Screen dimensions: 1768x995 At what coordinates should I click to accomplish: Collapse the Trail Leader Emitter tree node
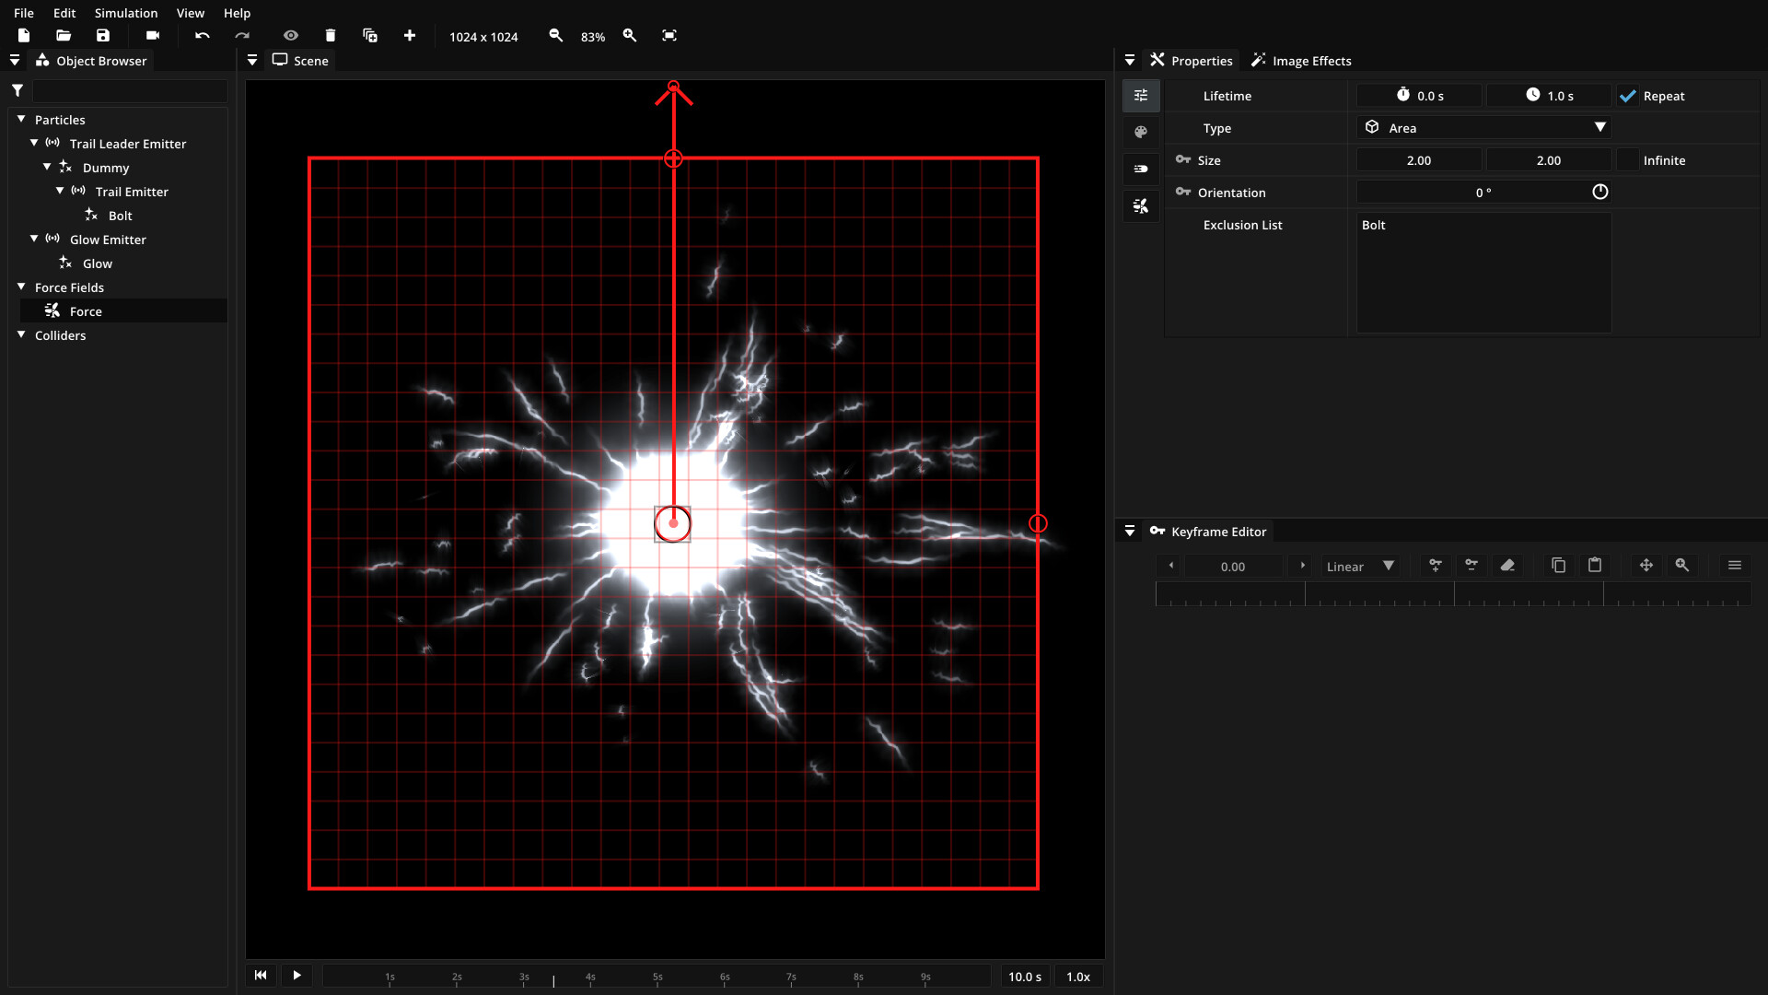coord(34,144)
